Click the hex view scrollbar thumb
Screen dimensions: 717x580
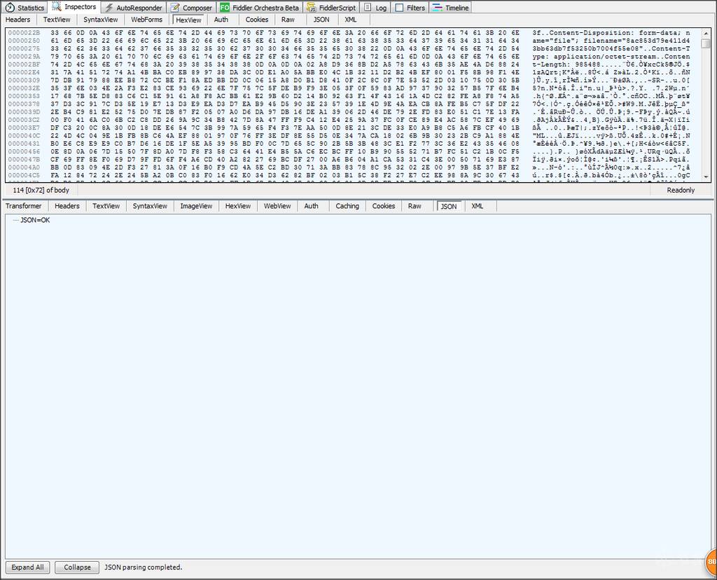click(x=706, y=43)
